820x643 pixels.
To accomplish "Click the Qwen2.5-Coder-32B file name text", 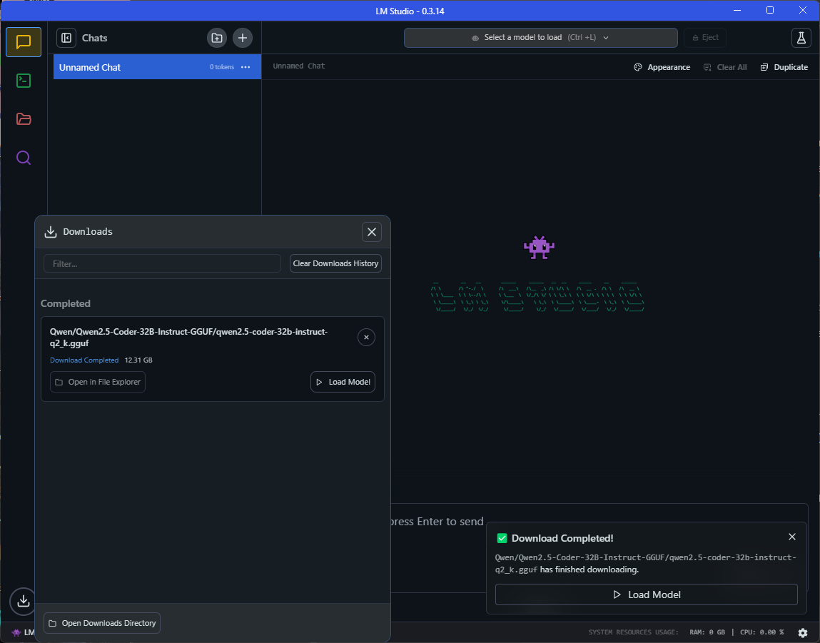I will coord(189,338).
